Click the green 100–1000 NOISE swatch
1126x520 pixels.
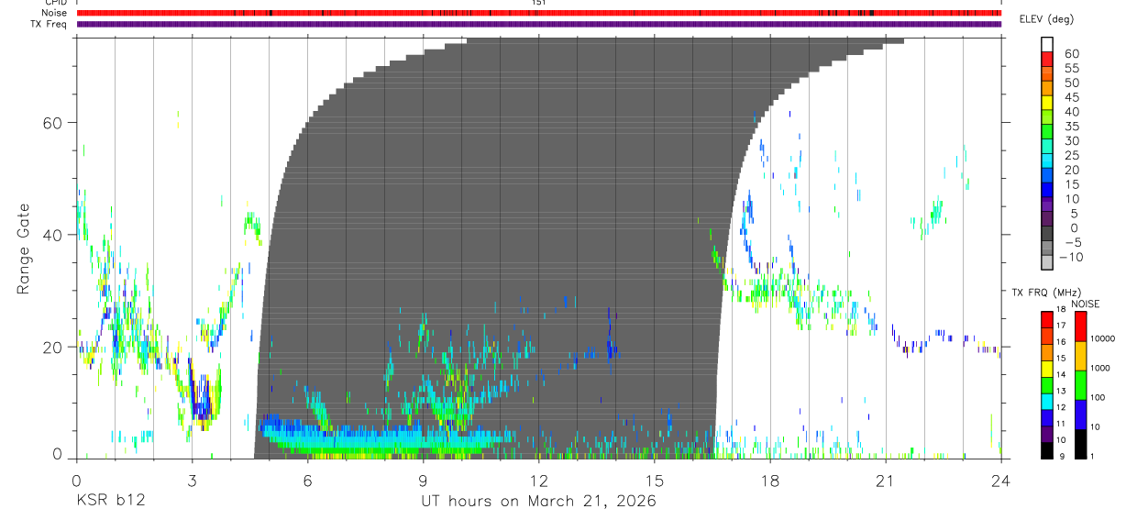point(1080,385)
